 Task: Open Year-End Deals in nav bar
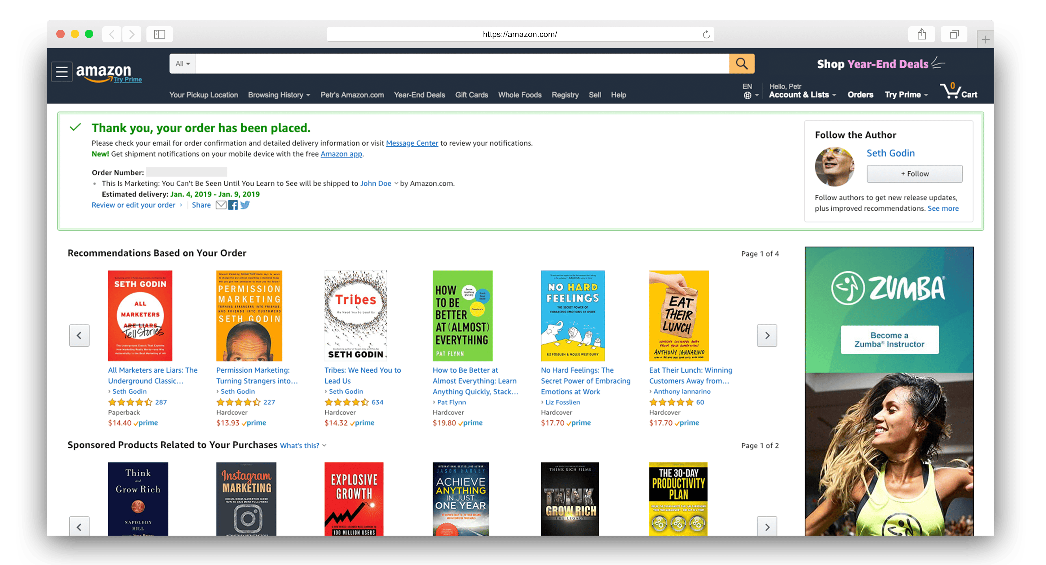point(420,95)
